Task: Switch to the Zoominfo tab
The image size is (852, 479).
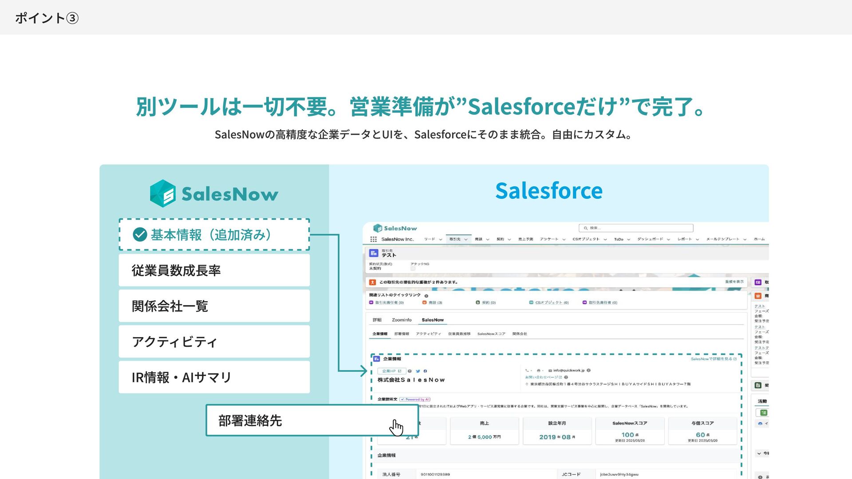Action: click(402, 320)
